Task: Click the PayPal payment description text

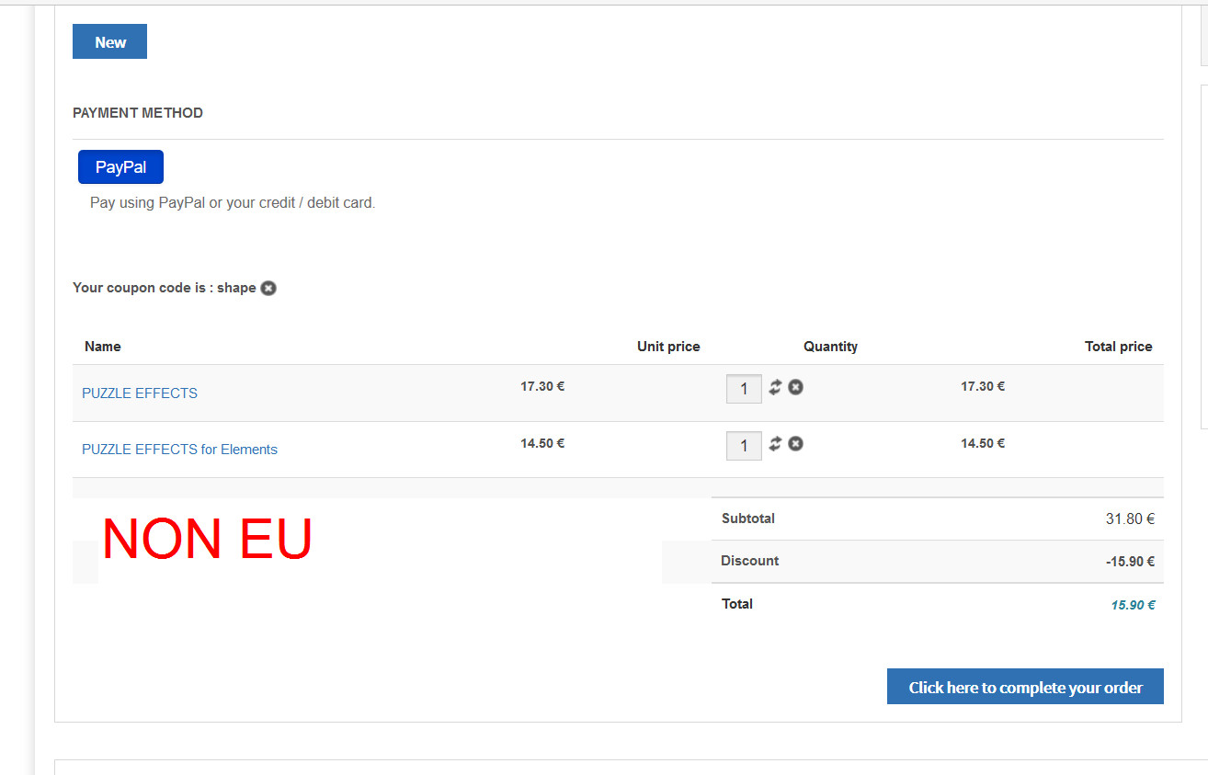Action: (233, 202)
